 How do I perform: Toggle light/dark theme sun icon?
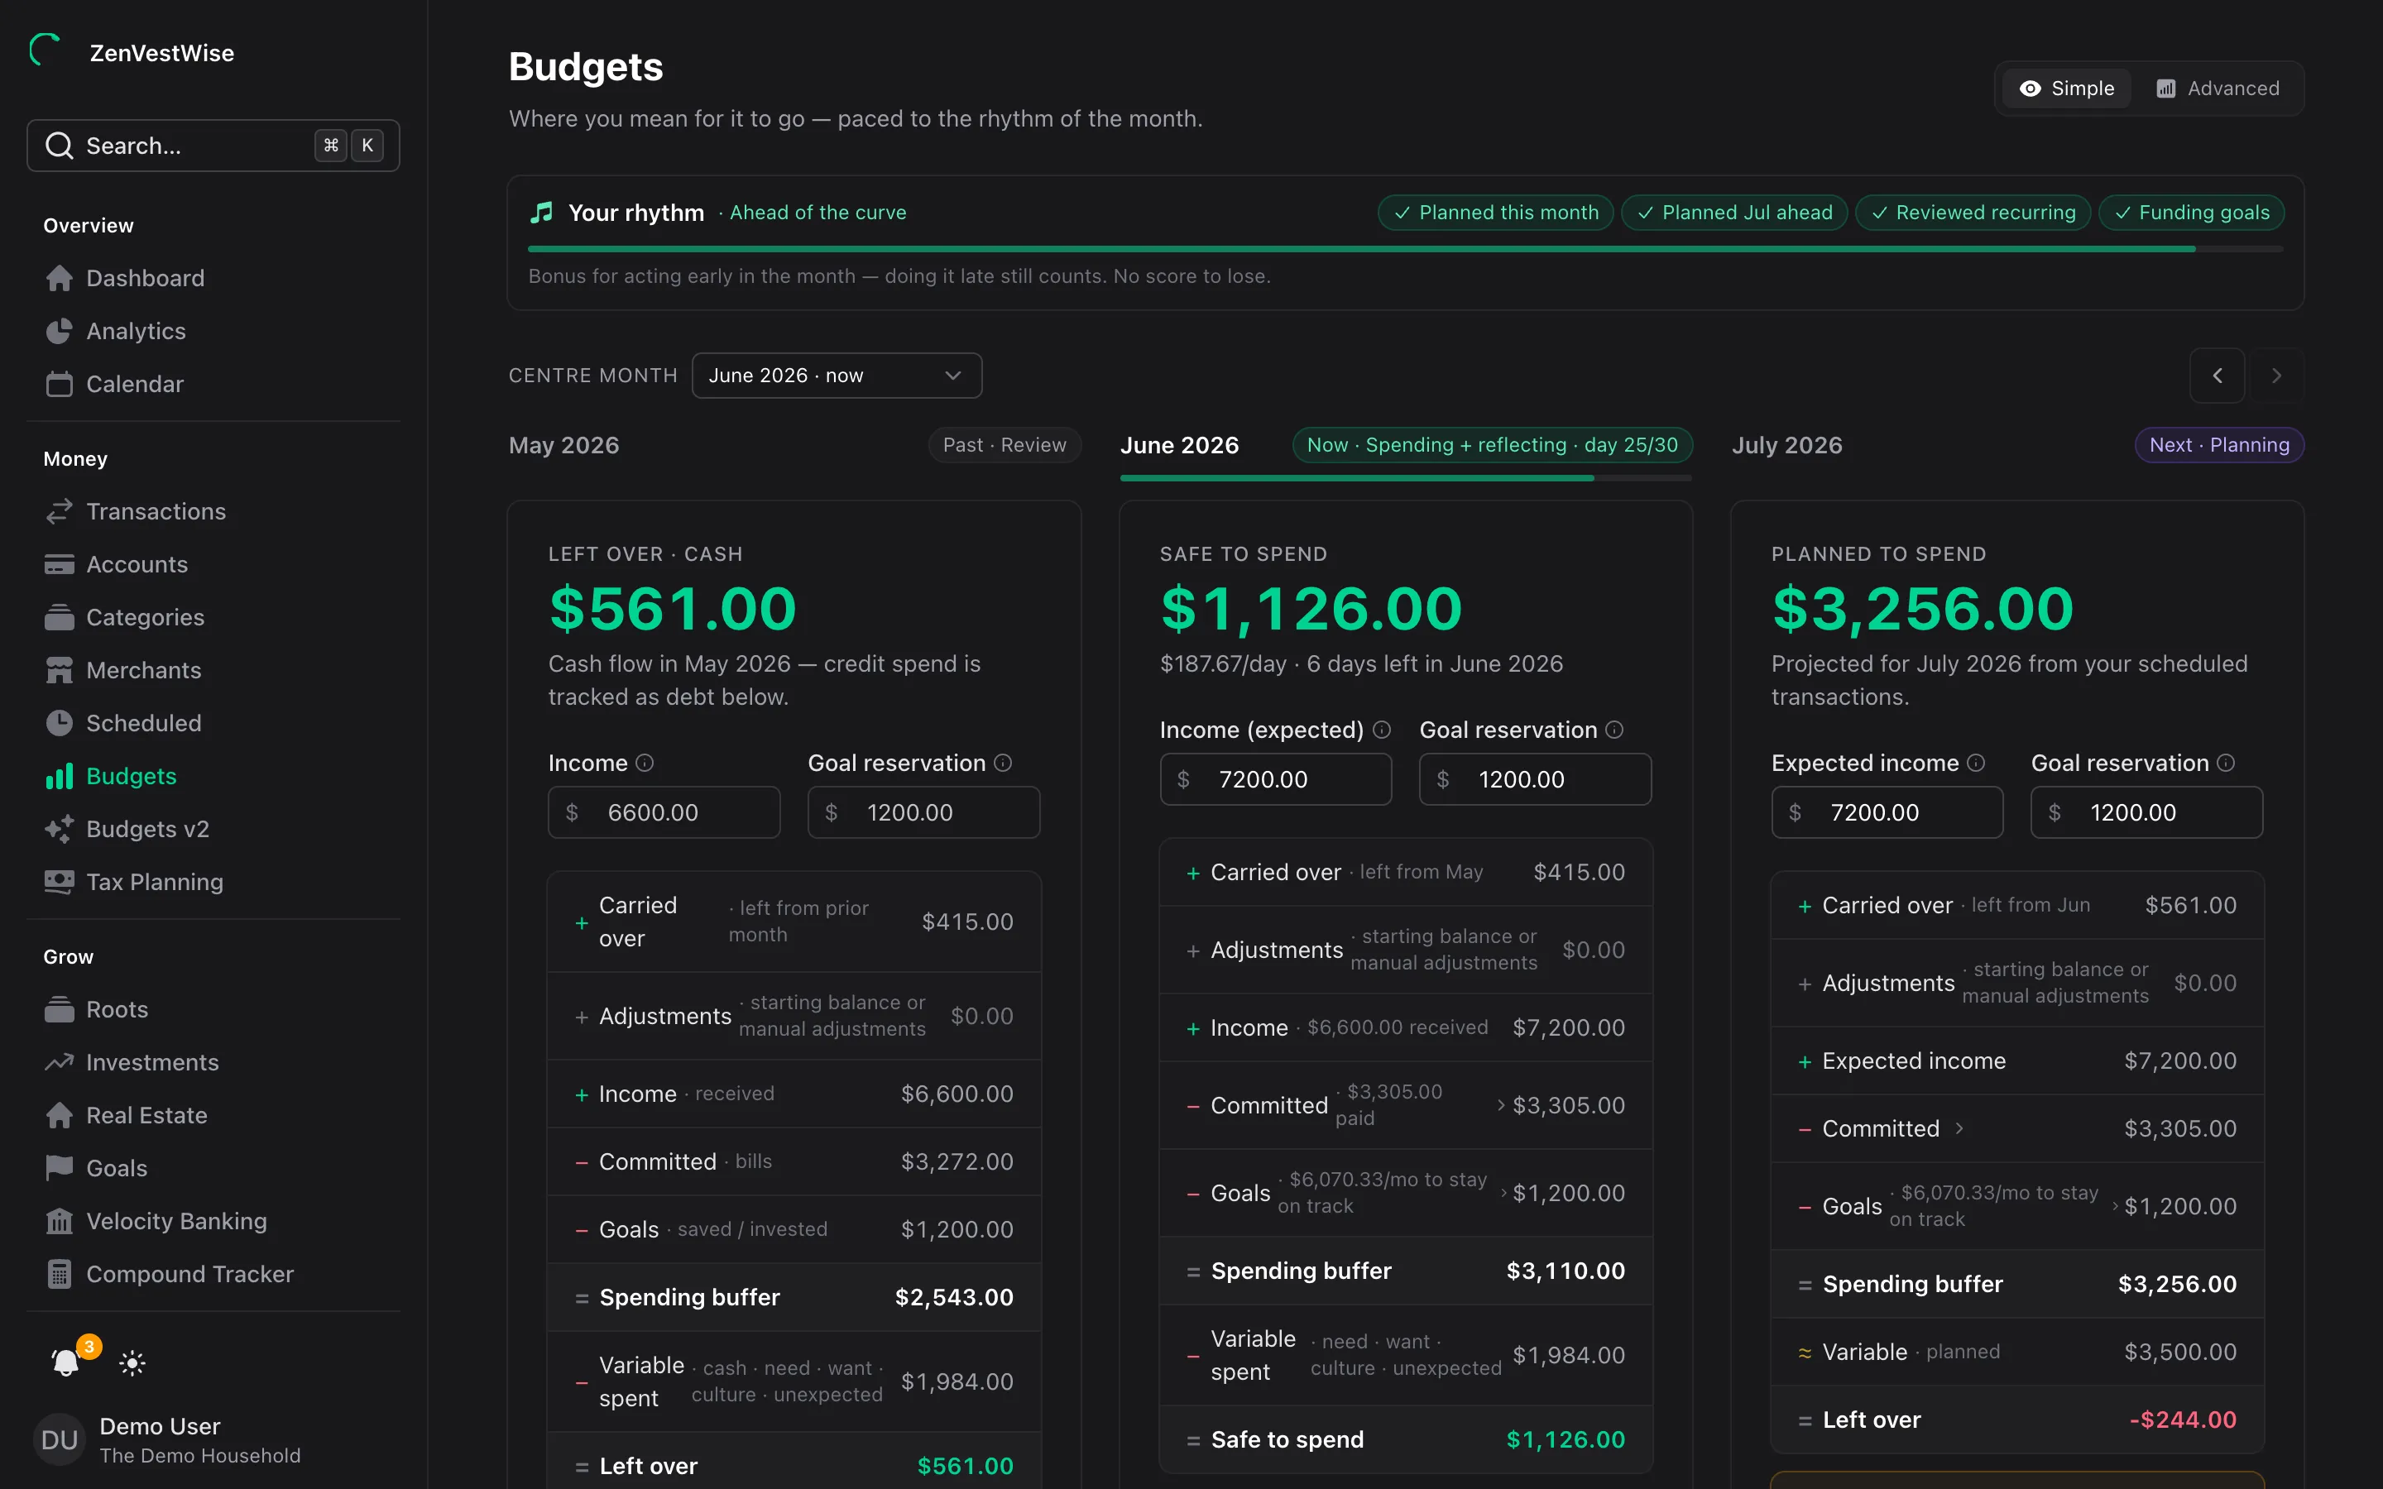coord(132,1363)
